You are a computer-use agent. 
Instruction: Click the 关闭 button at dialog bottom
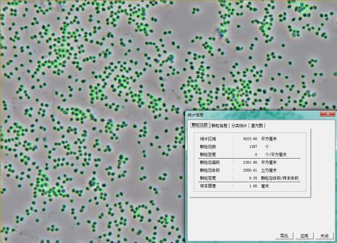point(324,236)
